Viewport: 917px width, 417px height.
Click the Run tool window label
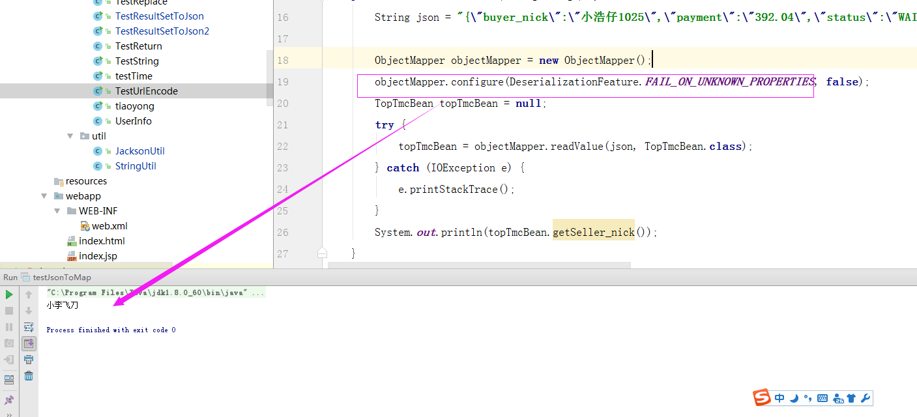pos(10,277)
